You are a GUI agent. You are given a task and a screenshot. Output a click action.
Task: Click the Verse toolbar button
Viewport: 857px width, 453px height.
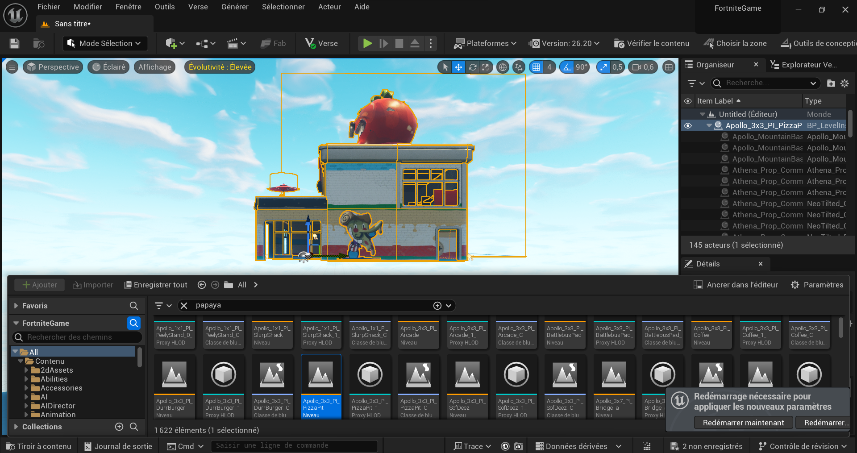[x=321, y=43]
